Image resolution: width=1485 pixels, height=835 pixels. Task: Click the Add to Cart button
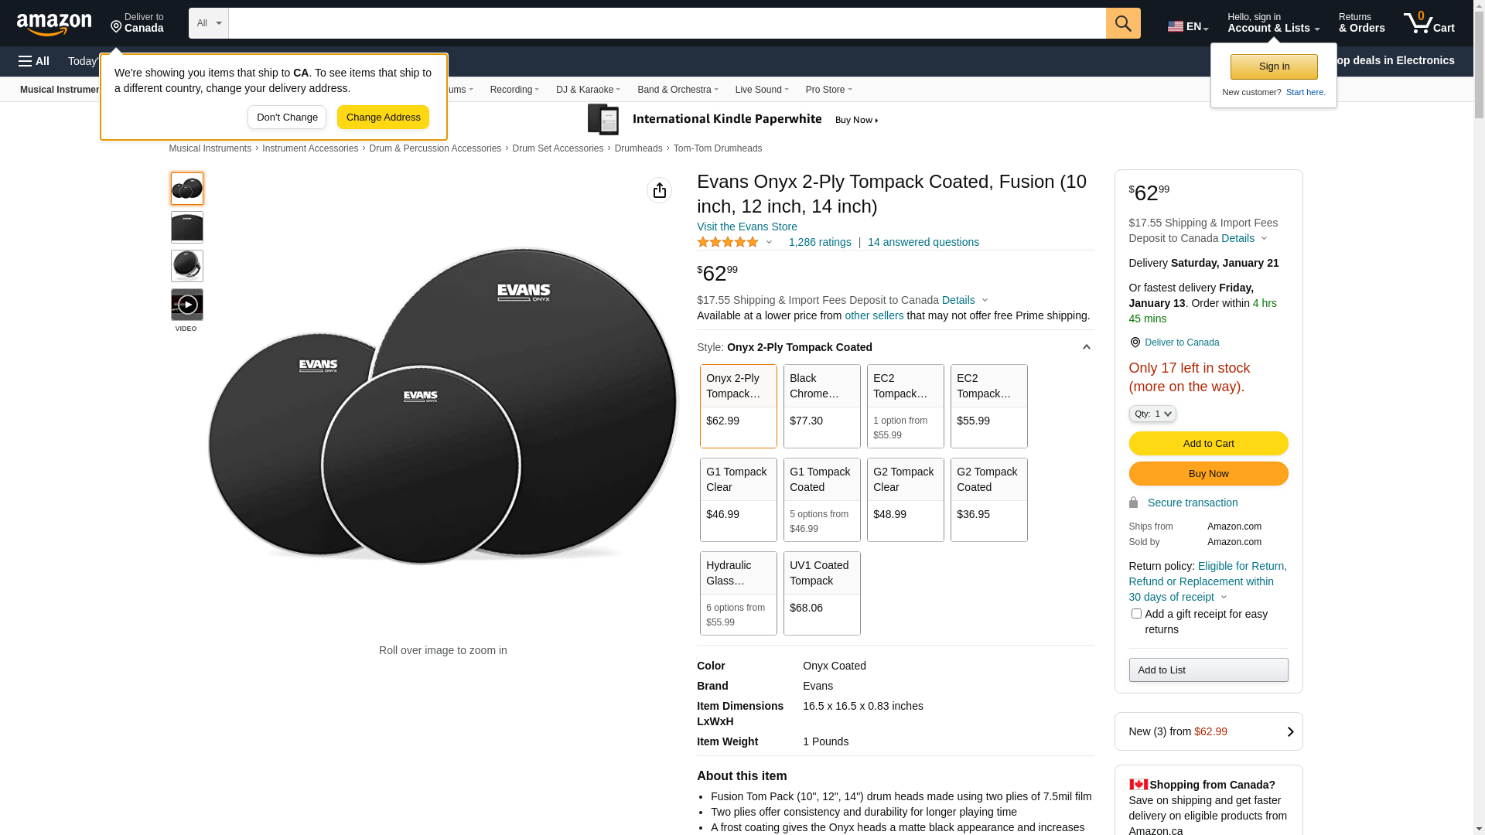click(1208, 443)
